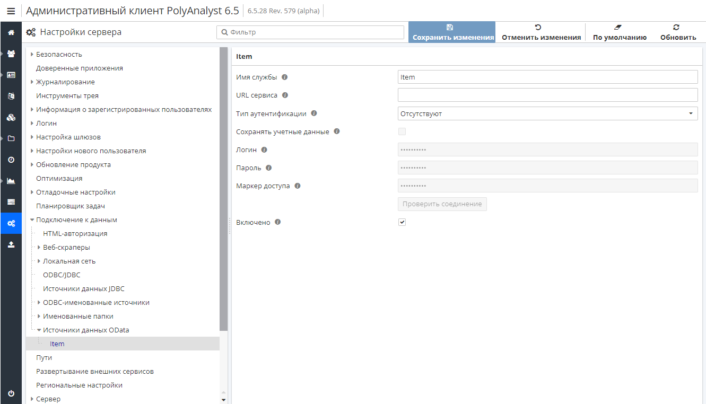This screenshot has width=706, height=404.
Task: Open the Users group icon in sidebar
Action: [x=11, y=54]
